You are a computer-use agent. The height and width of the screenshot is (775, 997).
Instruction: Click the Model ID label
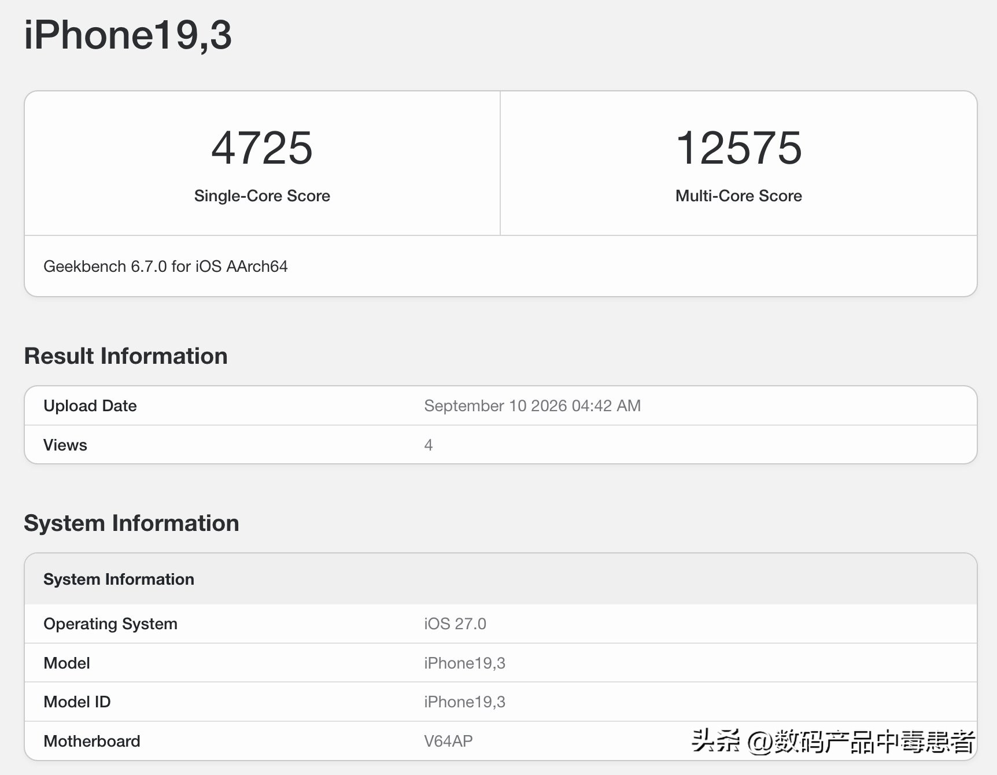pos(77,702)
